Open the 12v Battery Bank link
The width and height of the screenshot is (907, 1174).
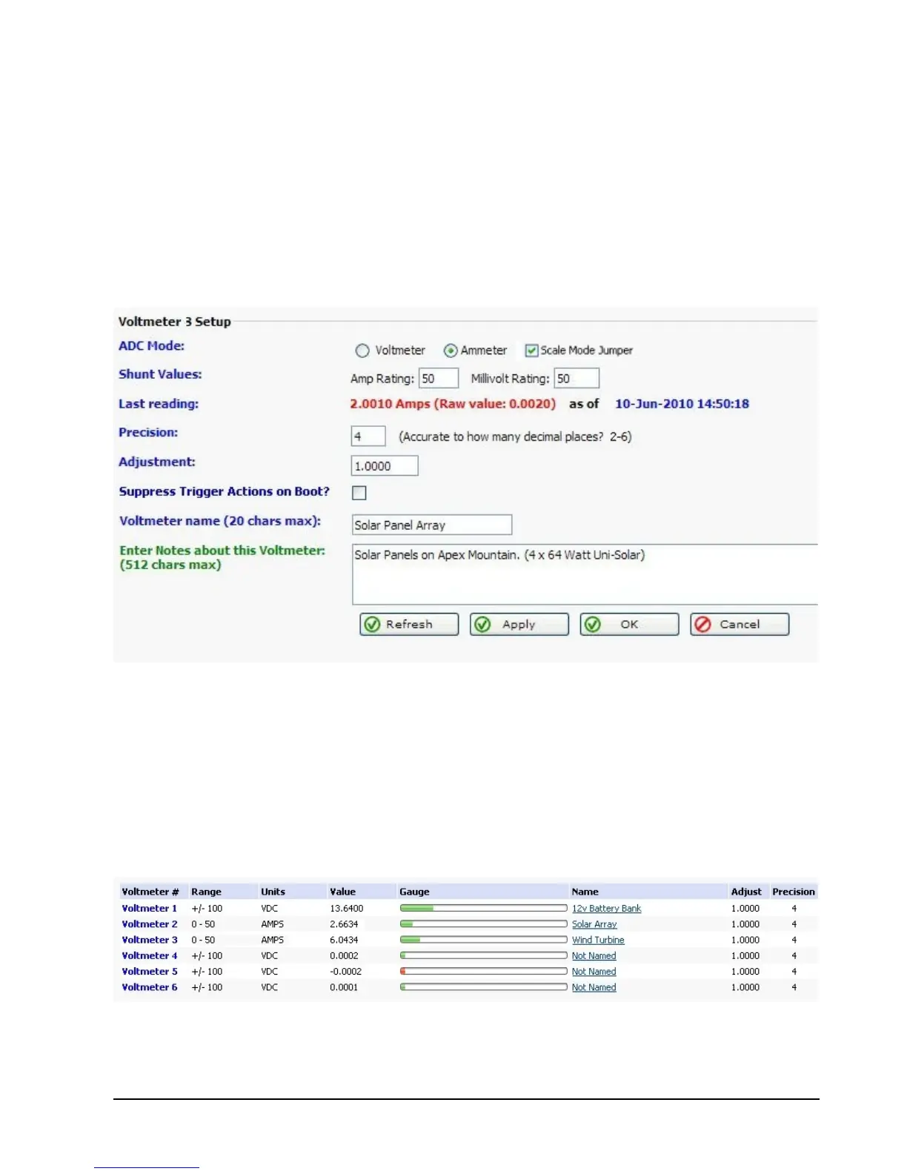pyautogui.click(x=606, y=909)
